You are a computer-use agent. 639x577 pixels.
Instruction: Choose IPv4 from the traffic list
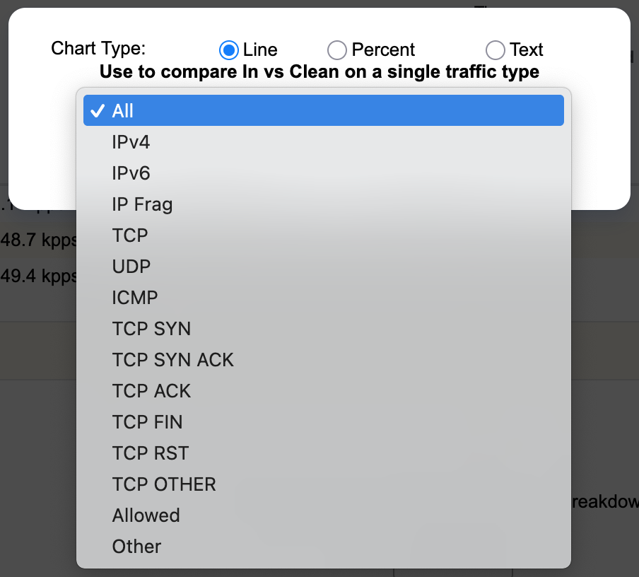[x=324, y=142]
